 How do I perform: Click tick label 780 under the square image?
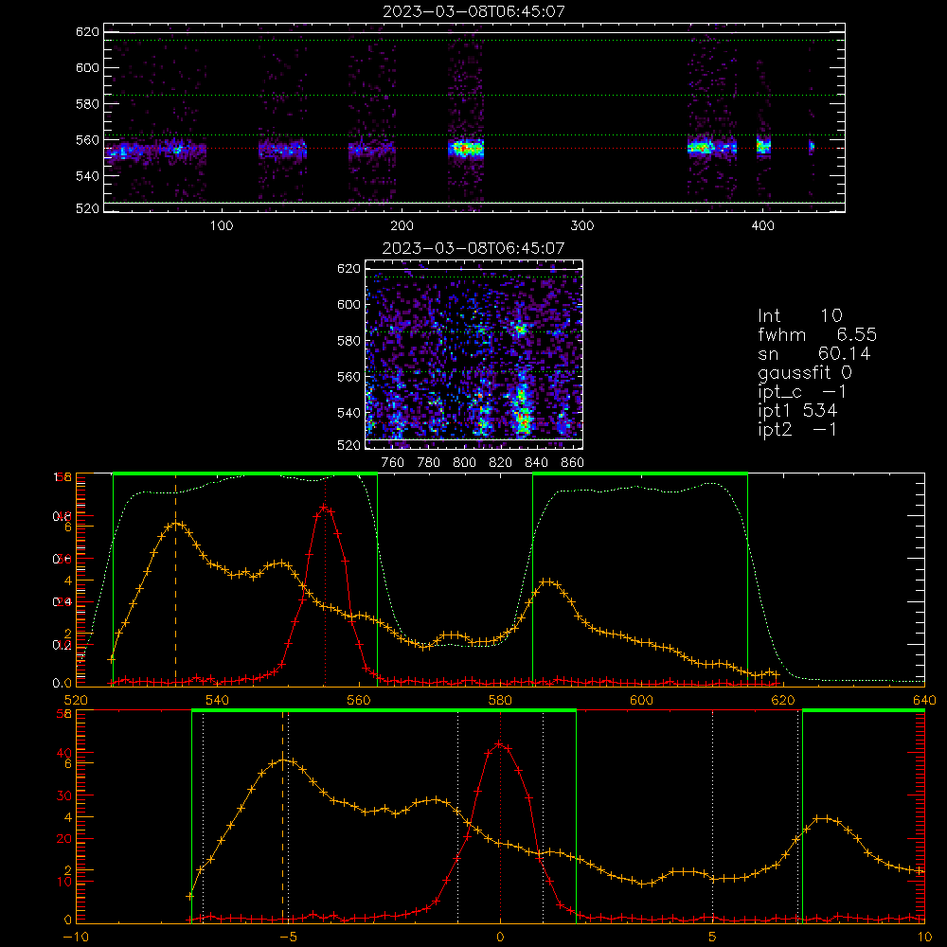[x=429, y=463]
